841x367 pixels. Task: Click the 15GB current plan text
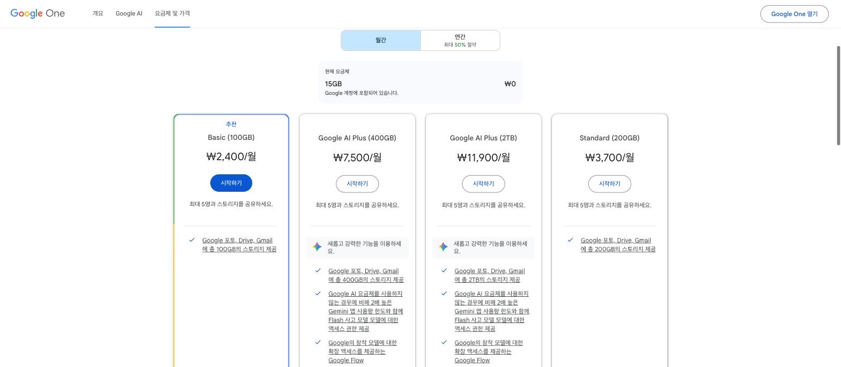click(333, 84)
